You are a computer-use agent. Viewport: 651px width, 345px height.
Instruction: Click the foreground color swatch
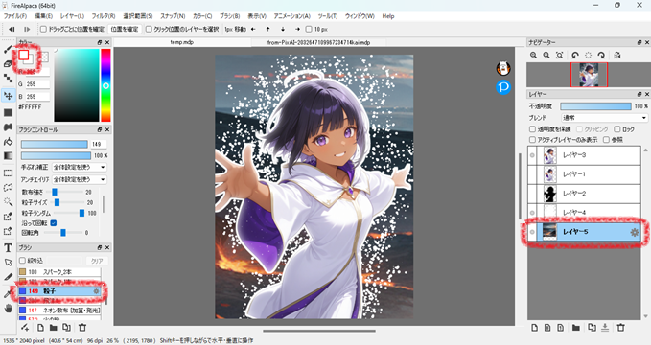(24, 55)
